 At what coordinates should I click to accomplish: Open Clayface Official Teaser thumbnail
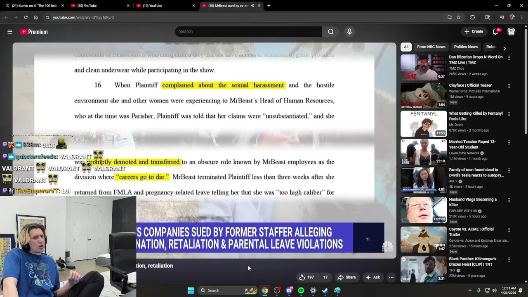[x=424, y=95]
